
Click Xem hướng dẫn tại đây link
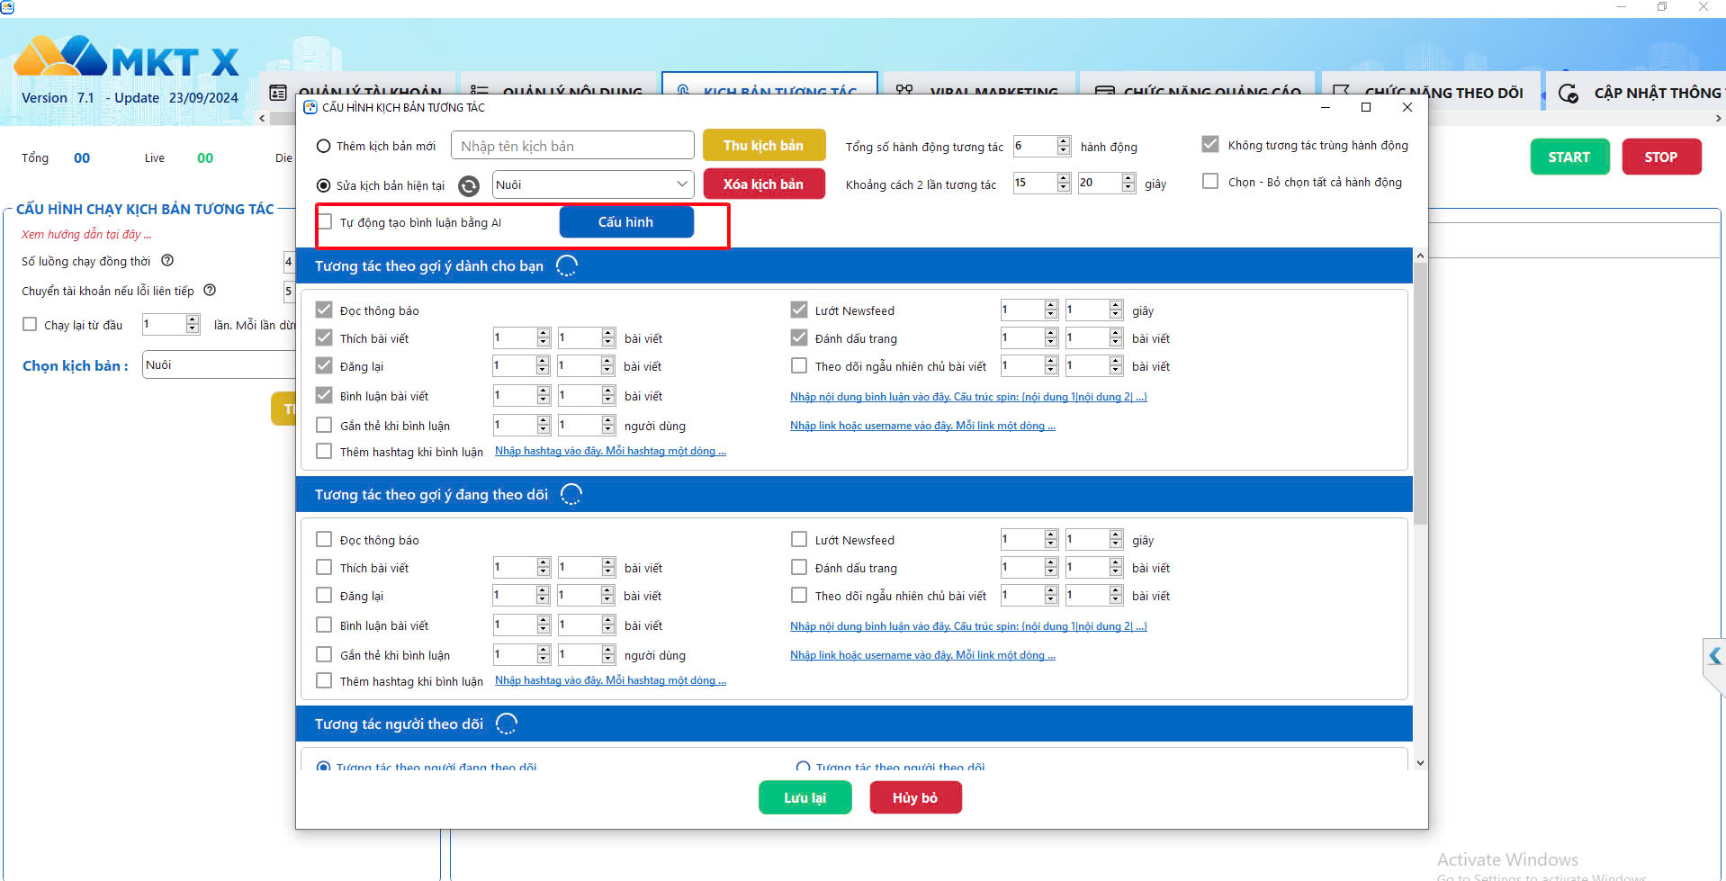click(86, 234)
